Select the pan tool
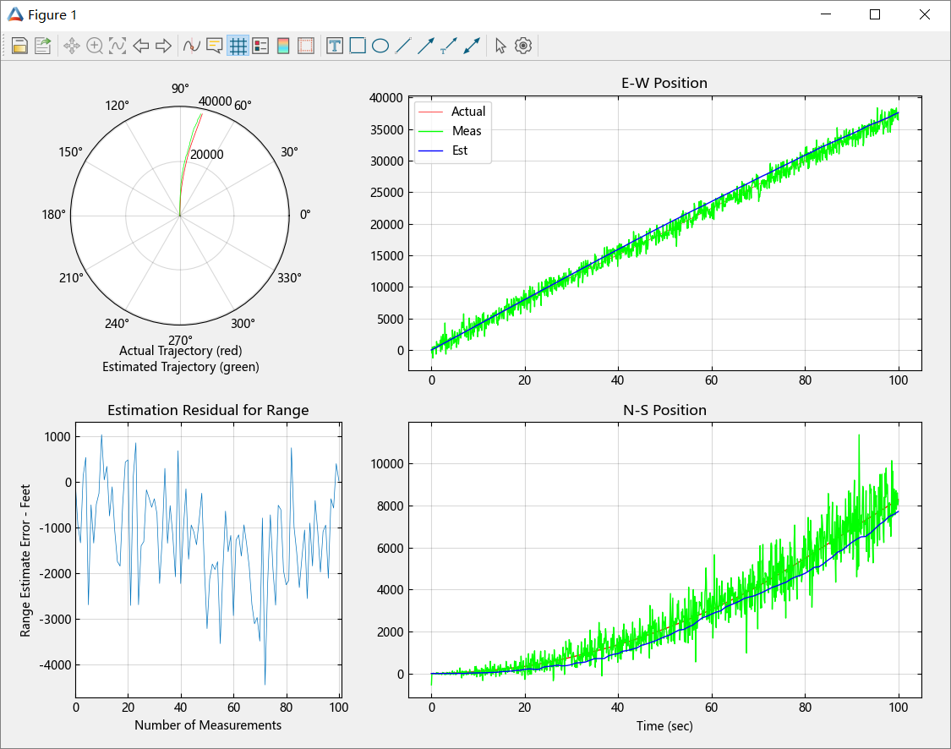 [x=72, y=46]
